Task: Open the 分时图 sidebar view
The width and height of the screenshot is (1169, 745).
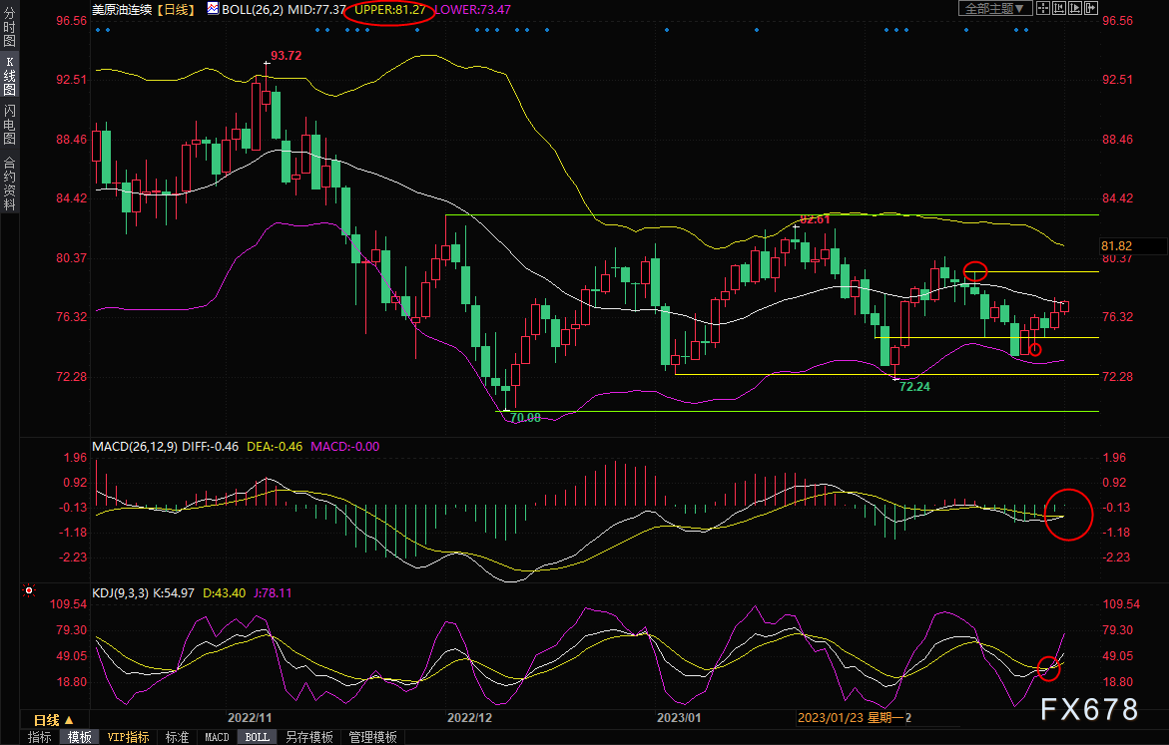Action: coord(9,28)
